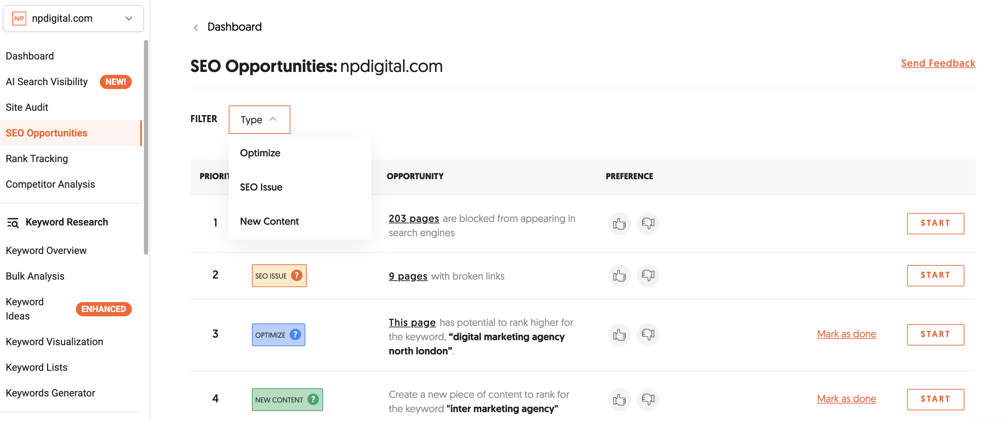Open AI Search Visibility page
Image resolution: width=1004 pixels, height=421 pixels.
(47, 82)
